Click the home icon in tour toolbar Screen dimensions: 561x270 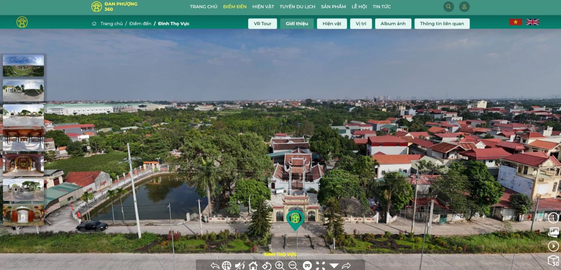point(253,266)
